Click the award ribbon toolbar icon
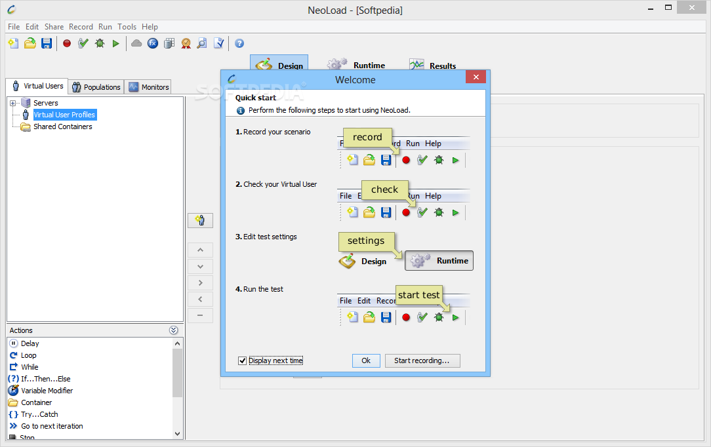 [x=186, y=43]
